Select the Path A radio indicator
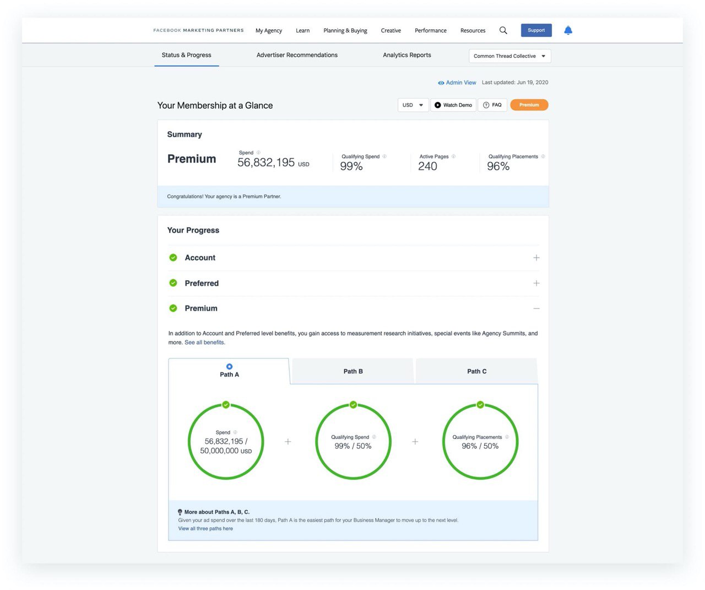 tap(229, 367)
